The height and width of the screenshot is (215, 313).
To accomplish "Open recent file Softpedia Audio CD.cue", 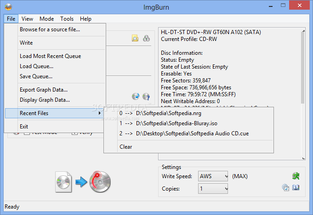I will tap(188, 134).
